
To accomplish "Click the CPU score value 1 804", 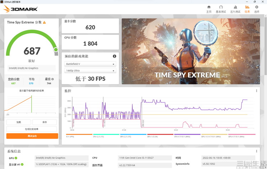I will [x=90, y=44].
